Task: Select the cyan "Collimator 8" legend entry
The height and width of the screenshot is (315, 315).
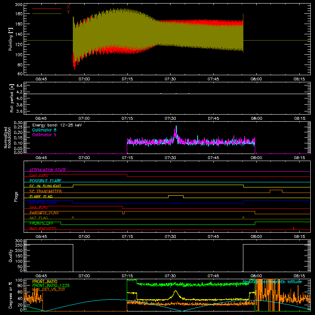Action: [44, 130]
